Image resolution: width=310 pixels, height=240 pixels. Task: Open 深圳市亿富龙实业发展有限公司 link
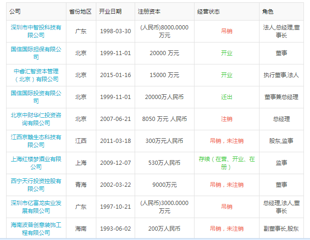pos(36,207)
